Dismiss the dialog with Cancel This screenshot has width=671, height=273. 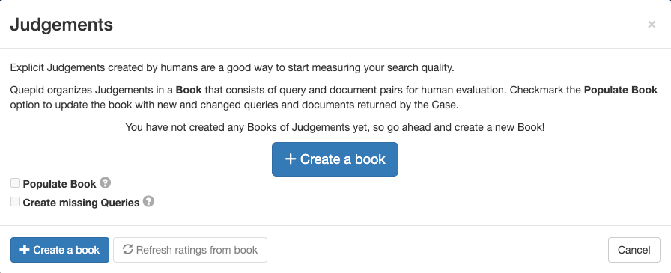click(634, 250)
